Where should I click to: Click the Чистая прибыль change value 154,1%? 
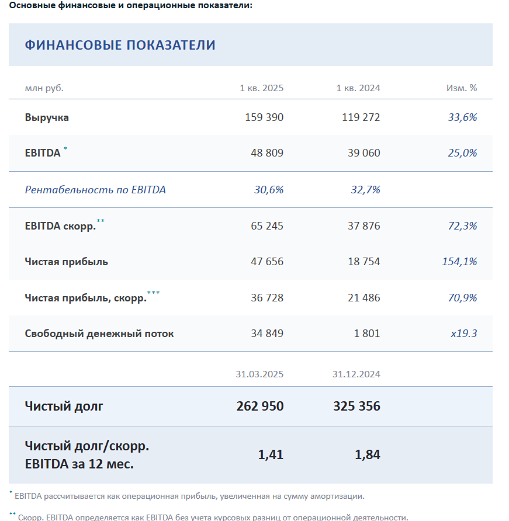tap(459, 262)
